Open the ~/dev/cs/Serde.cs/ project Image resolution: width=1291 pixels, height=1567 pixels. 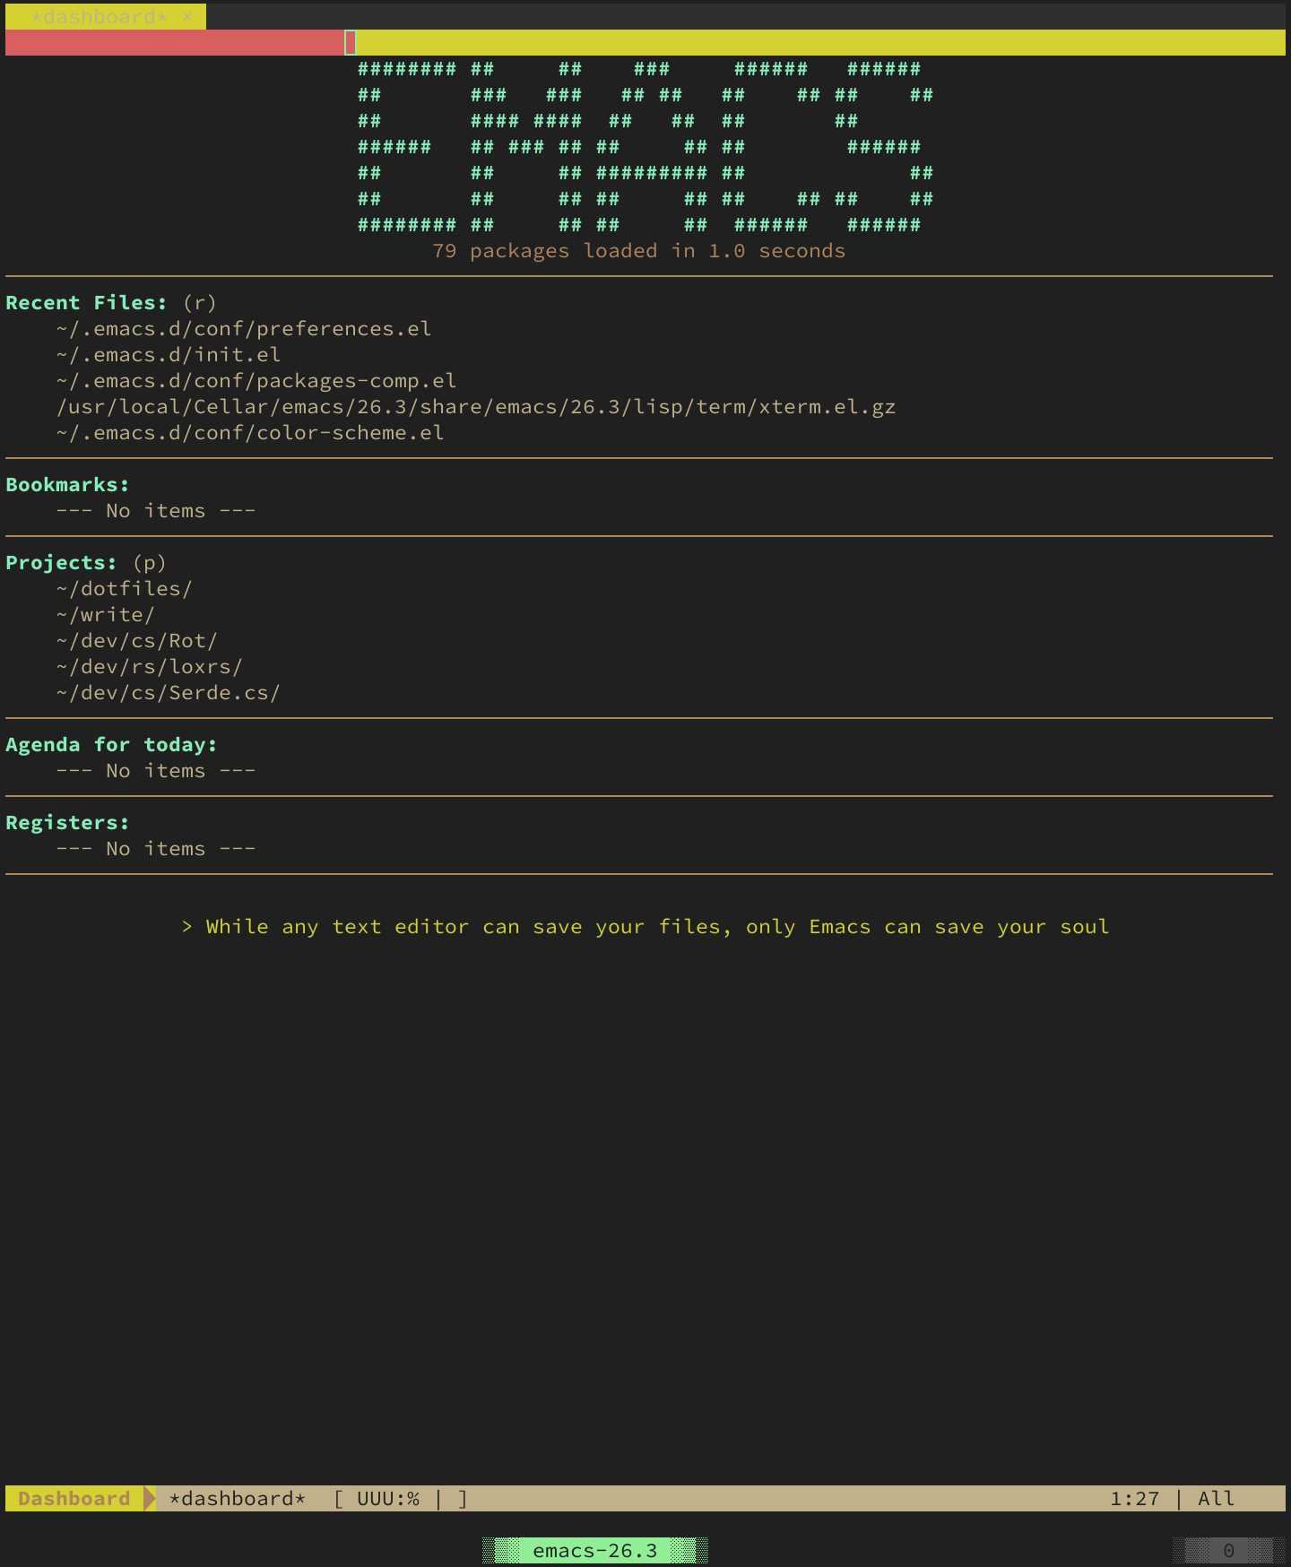point(169,693)
